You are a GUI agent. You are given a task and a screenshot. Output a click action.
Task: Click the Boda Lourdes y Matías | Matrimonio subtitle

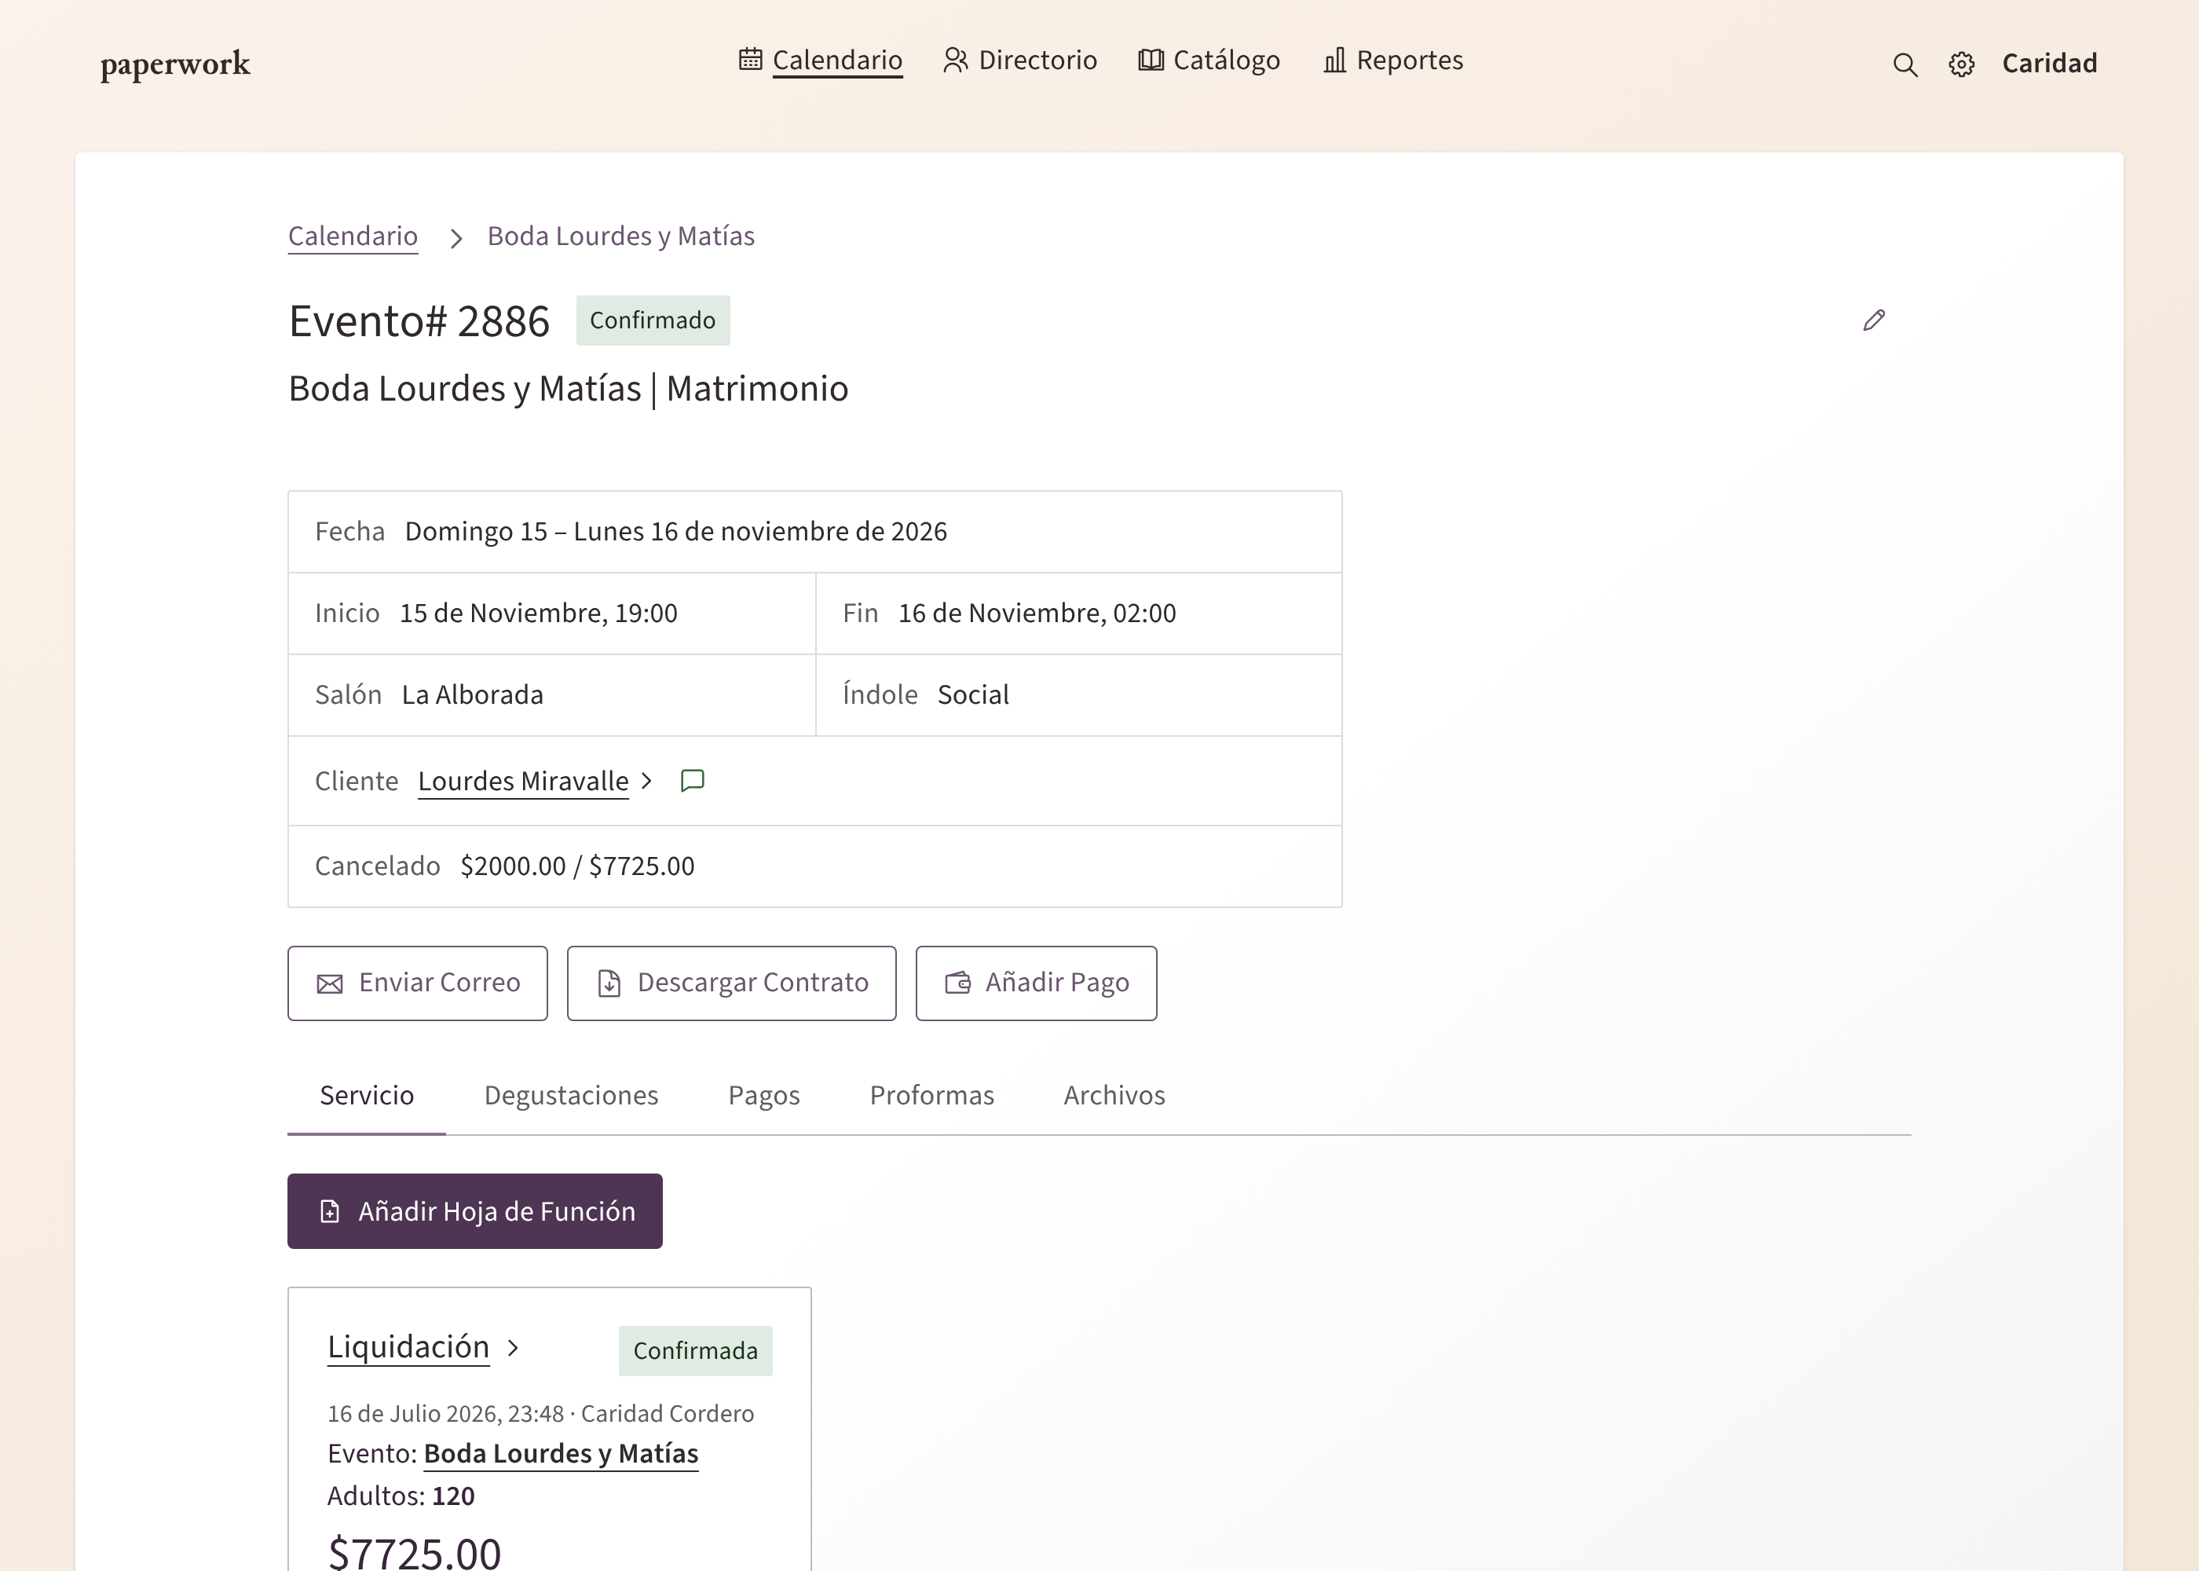(x=569, y=389)
